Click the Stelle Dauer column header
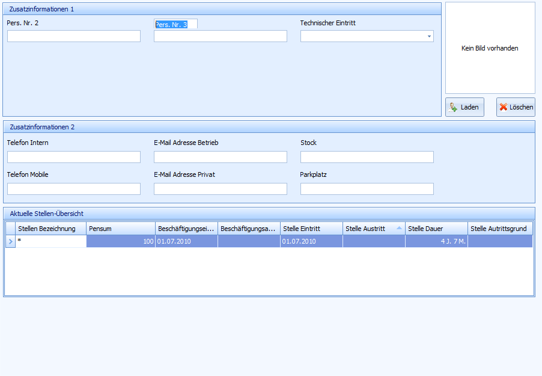 436,229
